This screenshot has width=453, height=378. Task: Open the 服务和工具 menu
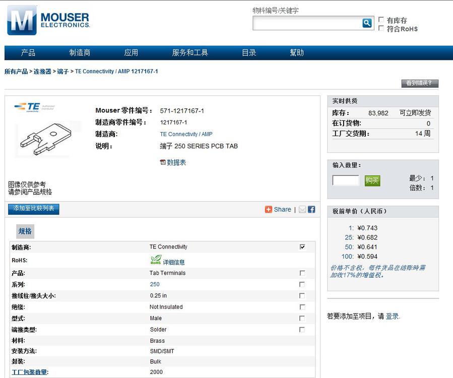click(x=190, y=52)
